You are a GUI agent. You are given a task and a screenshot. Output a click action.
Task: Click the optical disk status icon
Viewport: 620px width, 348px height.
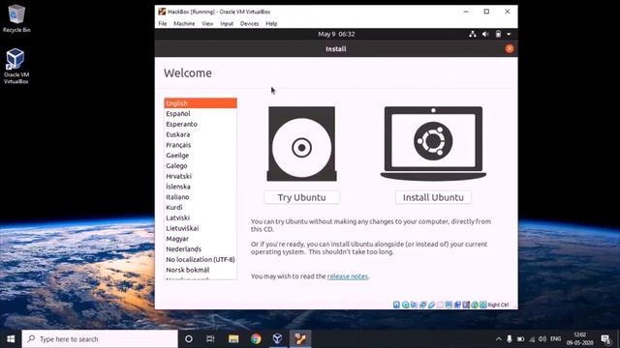tap(406, 304)
